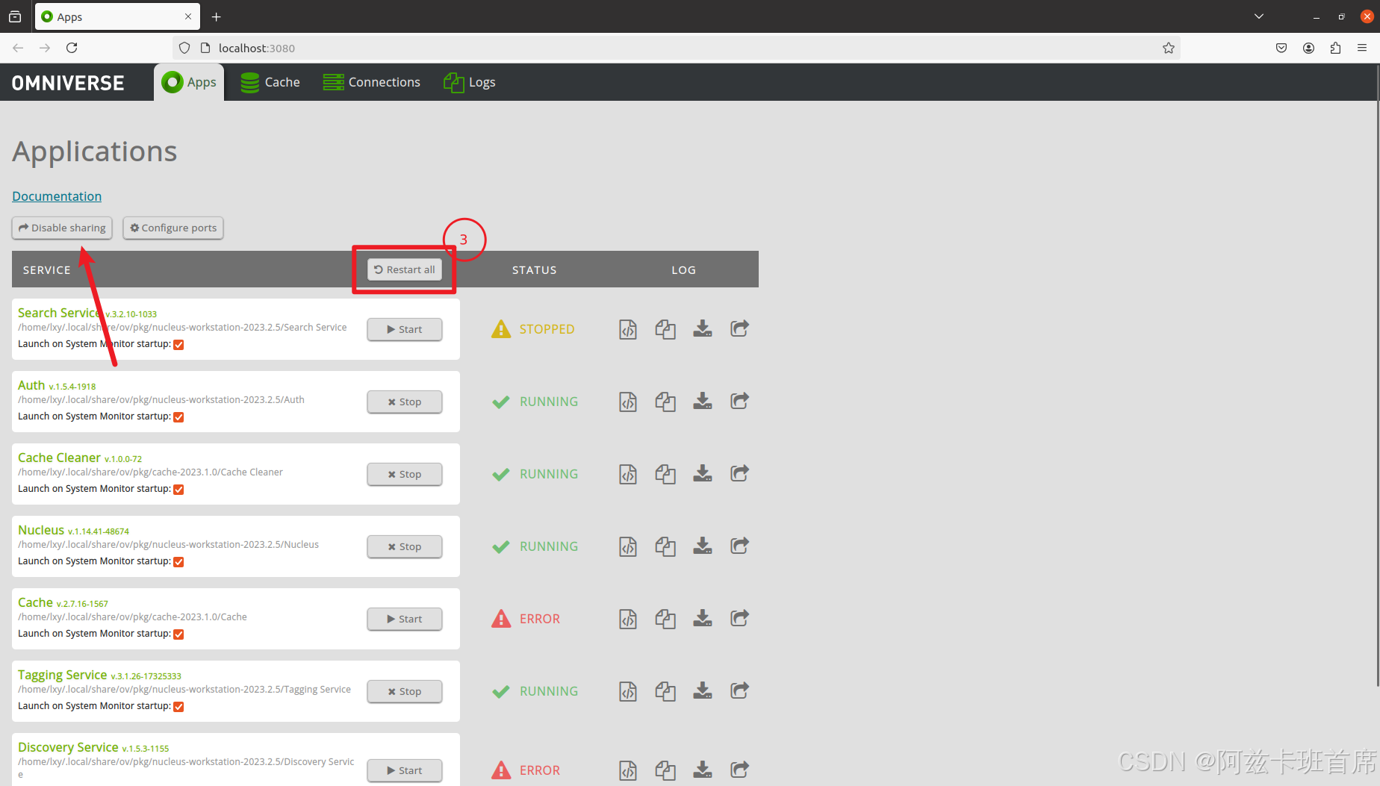The height and width of the screenshot is (786, 1380).
Task: Open Search Service log viewer icon
Action: [x=628, y=329]
